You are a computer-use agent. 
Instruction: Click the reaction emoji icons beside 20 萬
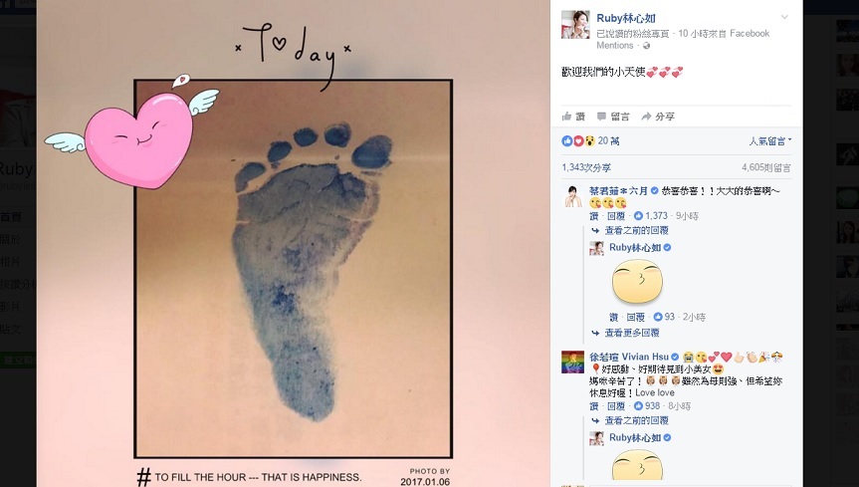[578, 141]
